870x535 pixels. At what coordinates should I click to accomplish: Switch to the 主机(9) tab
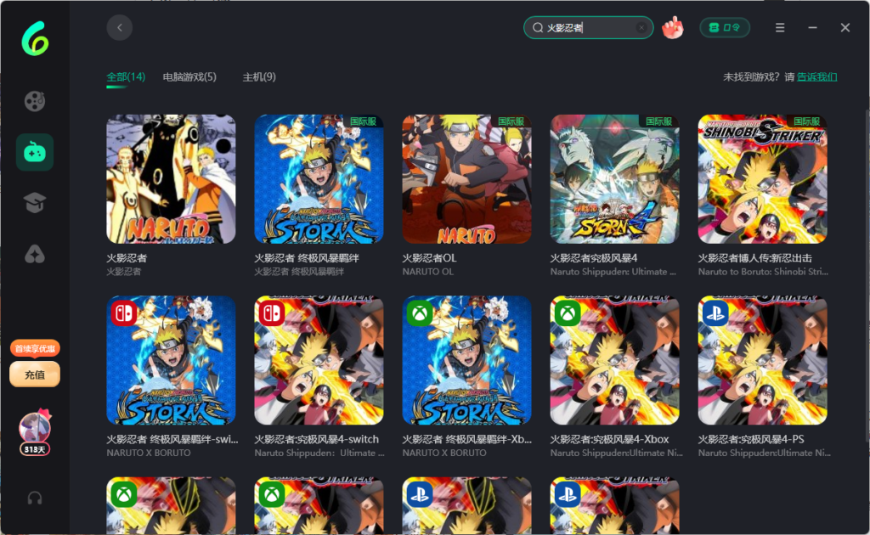[x=259, y=77]
